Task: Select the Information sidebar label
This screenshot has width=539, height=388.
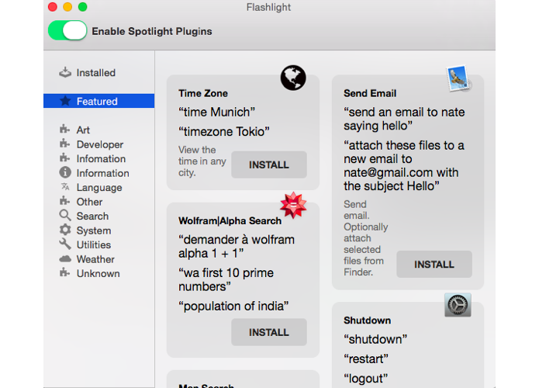Action: coord(103,173)
